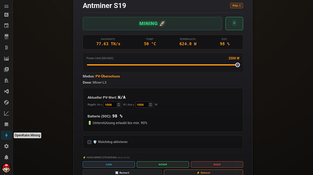This screenshot has width=313, height=175.
Task: Set miner mode to NORM
Action: click(x=163, y=165)
